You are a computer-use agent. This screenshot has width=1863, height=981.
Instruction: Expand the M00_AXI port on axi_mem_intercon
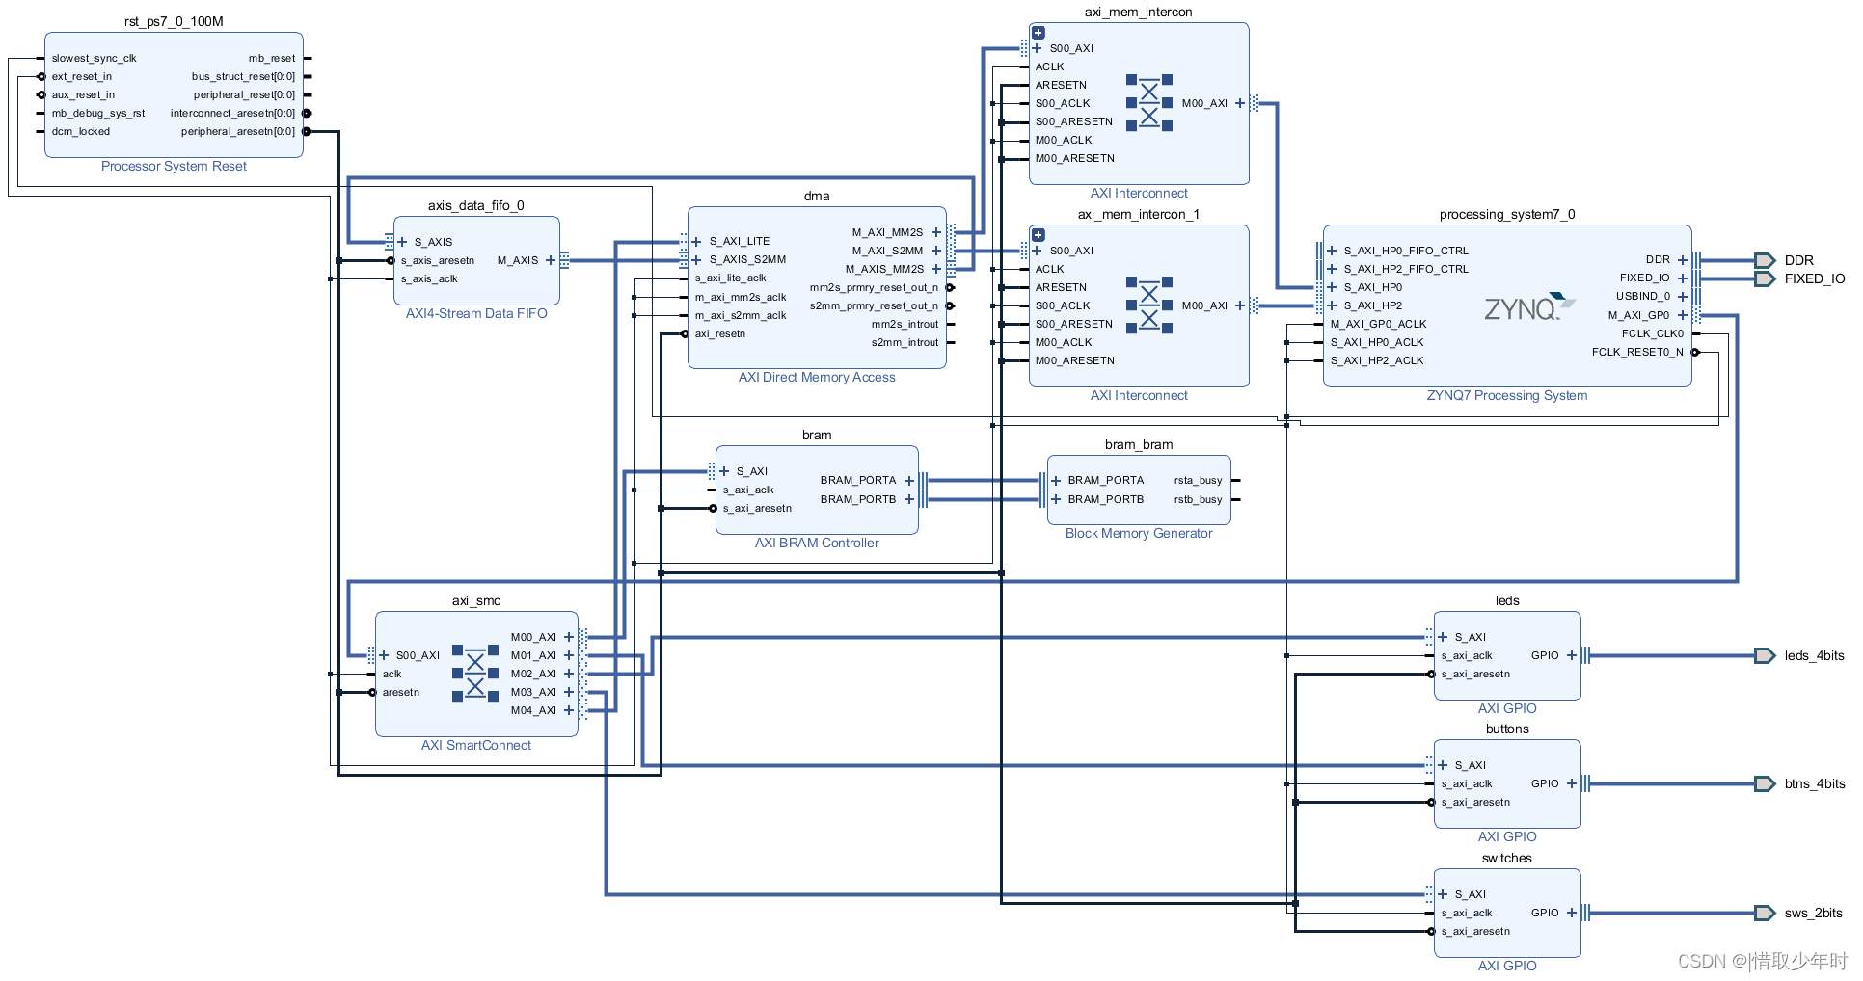[1240, 103]
